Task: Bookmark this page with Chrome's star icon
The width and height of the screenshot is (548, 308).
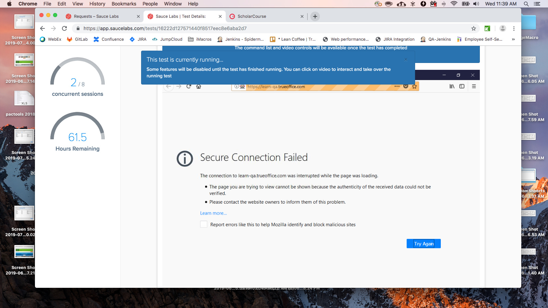Action: [474, 28]
